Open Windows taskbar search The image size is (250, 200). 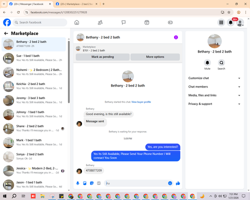tap(14, 196)
